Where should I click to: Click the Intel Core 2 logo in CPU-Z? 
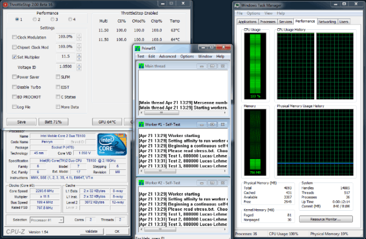112,144
